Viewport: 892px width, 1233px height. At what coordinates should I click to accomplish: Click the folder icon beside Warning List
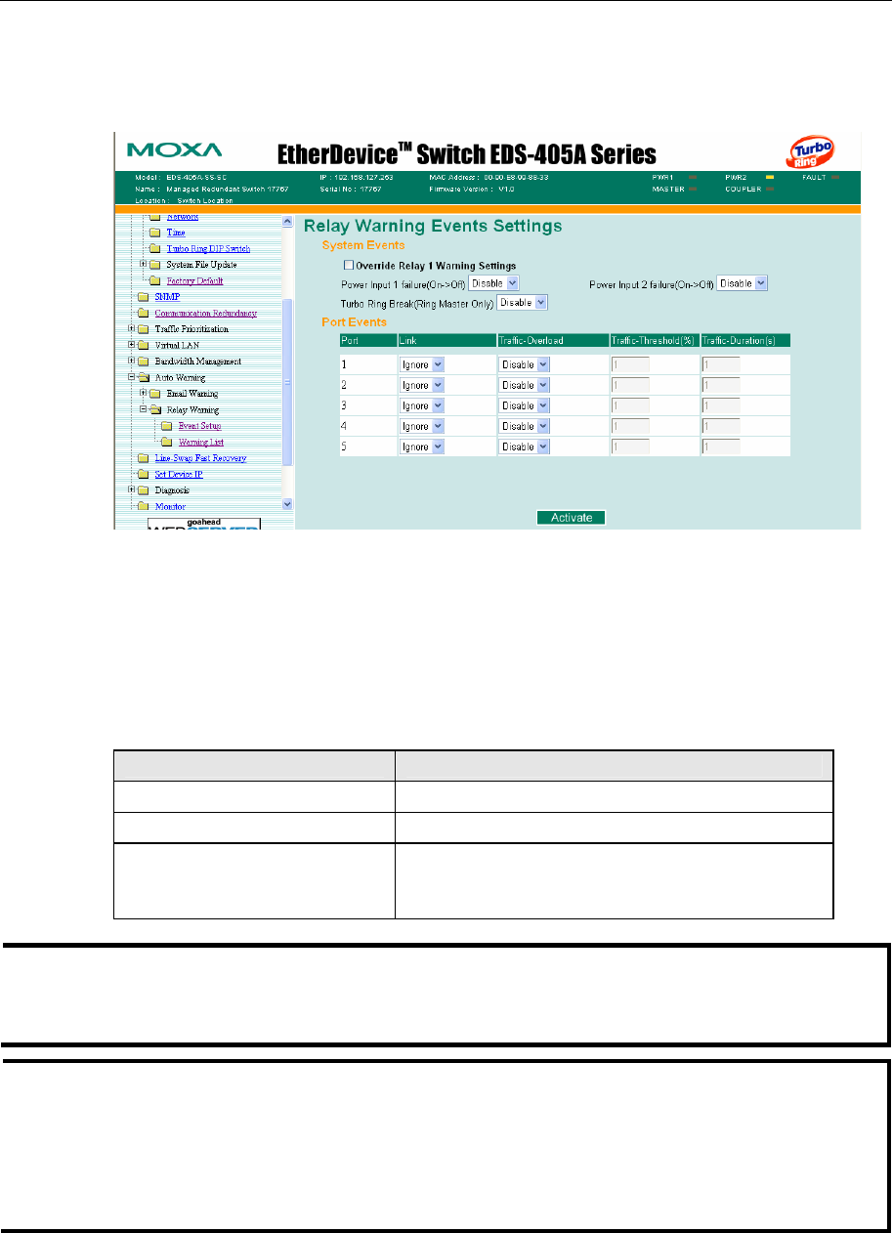tap(168, 442)
